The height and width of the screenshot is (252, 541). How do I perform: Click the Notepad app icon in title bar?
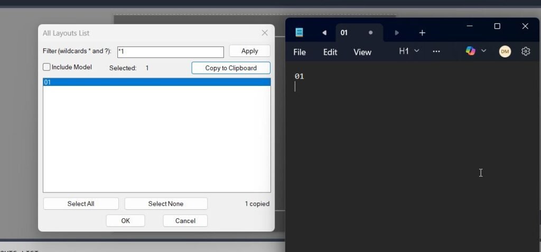tap(300, 33)
